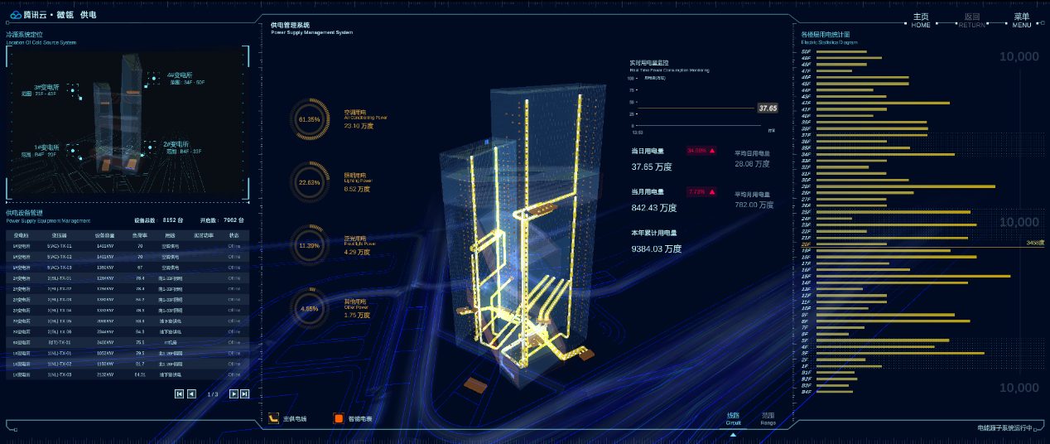Click the 设备总数 8152 台 counter

tap(157, 220)
